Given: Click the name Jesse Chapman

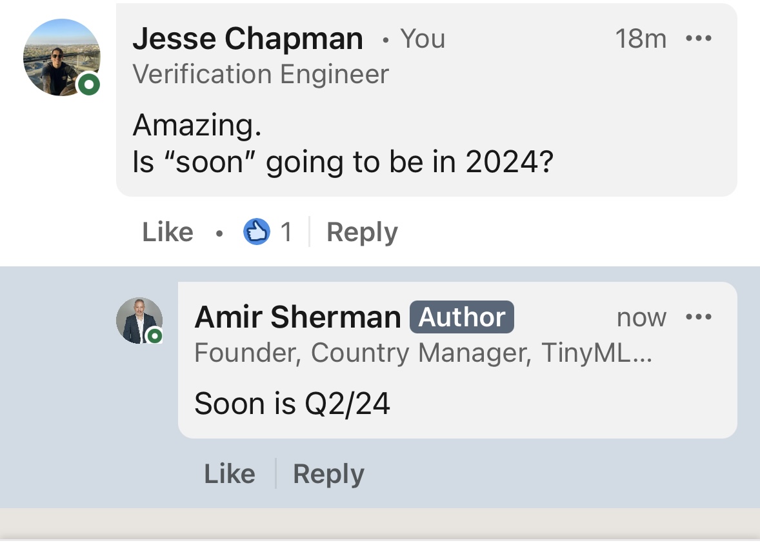Looking at the screenshot, I should click(248, 39).
